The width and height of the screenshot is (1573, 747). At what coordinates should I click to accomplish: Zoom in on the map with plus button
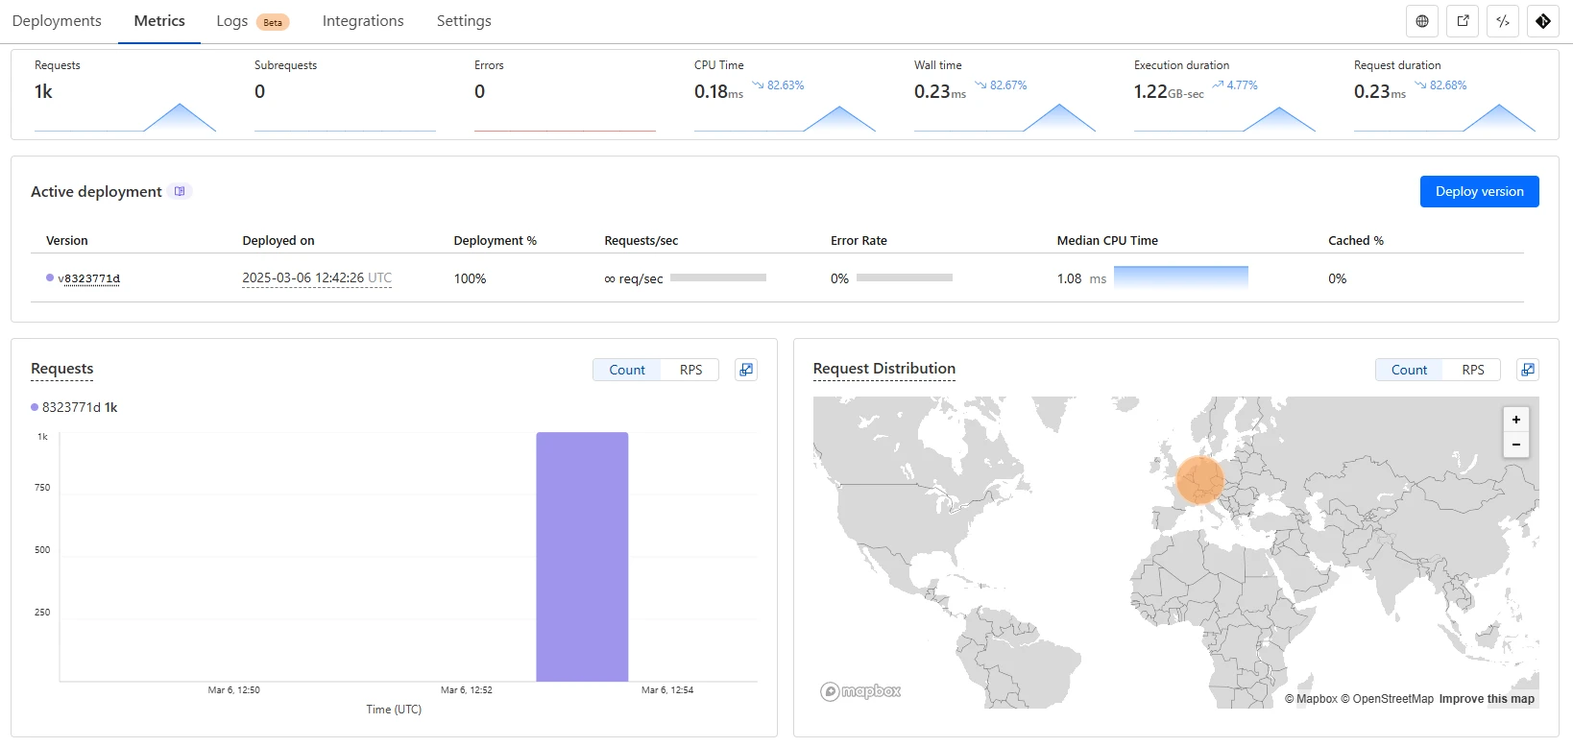(1516, 420)
